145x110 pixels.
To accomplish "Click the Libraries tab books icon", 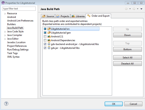I will click(x=73, y=16).
